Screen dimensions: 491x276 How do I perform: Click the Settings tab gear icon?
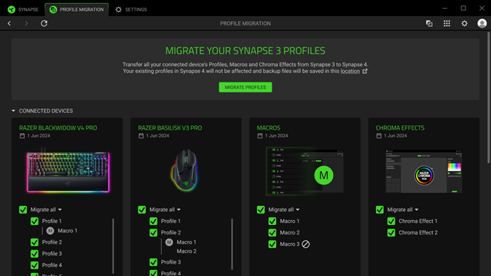click(118, 9)
